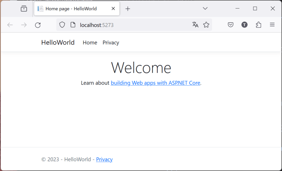Image resolution: width=282 pixels, height=171 pixels.
Task: Open the extensions puzzle icon
Action: 258,25
